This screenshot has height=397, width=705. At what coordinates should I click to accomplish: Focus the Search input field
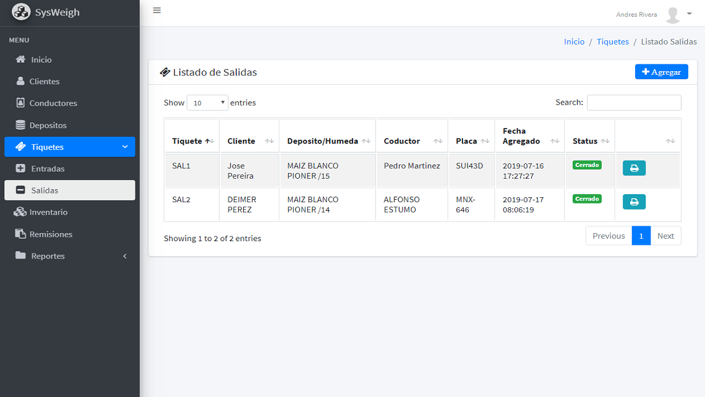coord(634,103)
